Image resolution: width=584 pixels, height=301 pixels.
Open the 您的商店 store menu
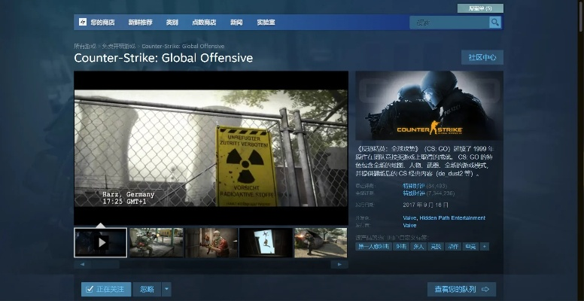[x=105, y=23]
